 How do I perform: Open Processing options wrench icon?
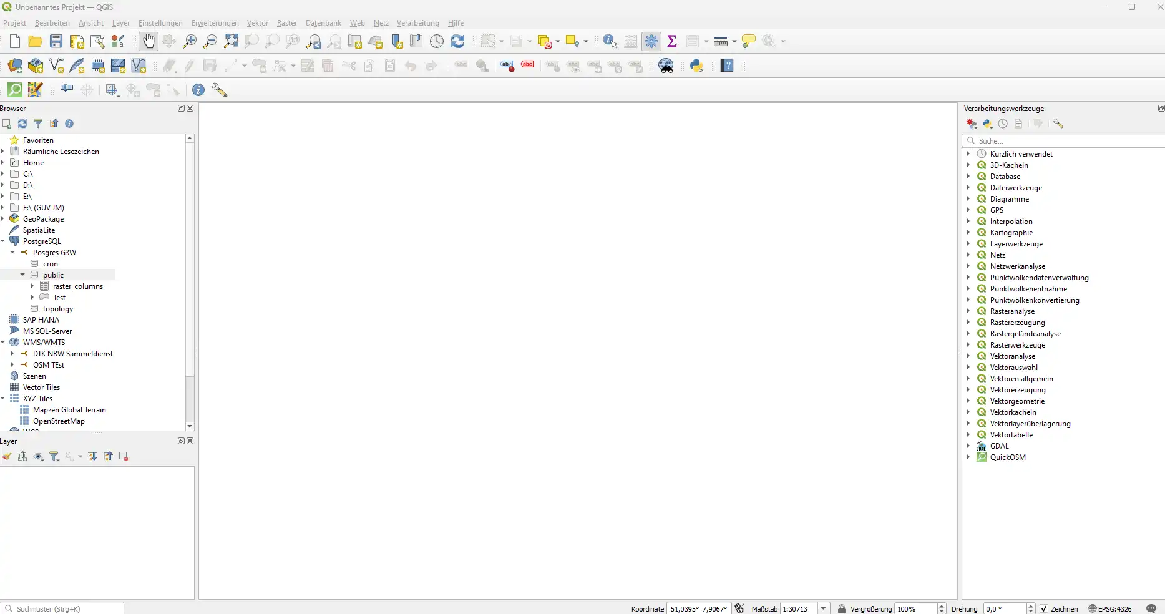1058,124
